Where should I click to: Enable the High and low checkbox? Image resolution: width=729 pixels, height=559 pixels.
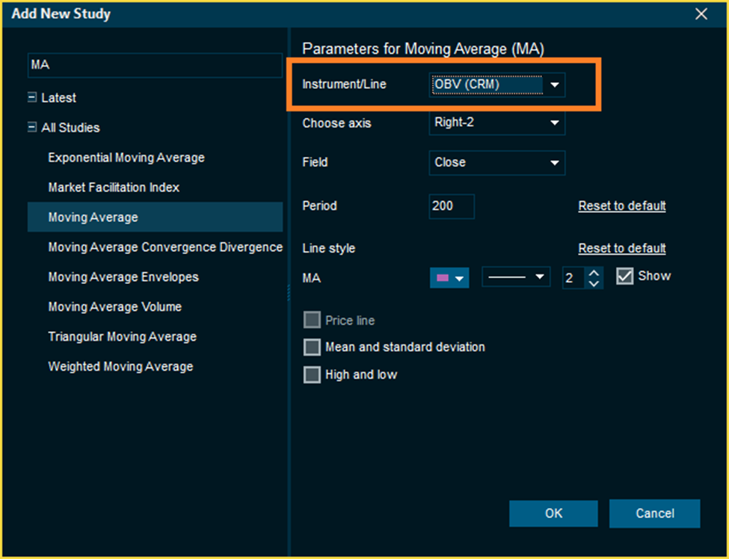click(x=312, y=375)
